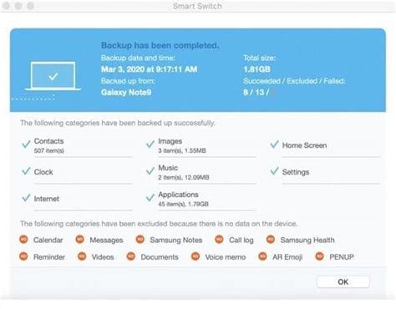Screen dimensions: 396x309
Task: Click the total size value '1.81GB'
Action: pos(256,69)
